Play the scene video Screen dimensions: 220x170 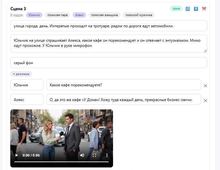[x=16, y=155]
